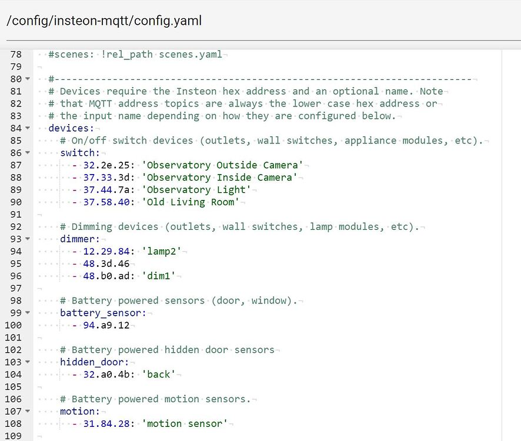Click 'Observatory Inside Camera' string

click(x=219, y=178)
